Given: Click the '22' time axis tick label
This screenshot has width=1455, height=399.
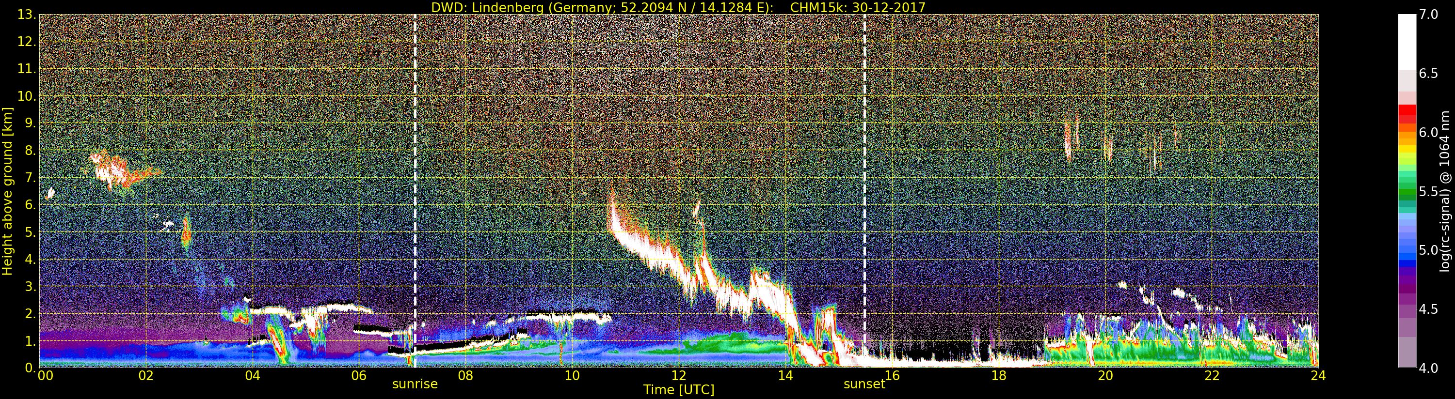Looking at the screenshot, I should click(1212, 376).
